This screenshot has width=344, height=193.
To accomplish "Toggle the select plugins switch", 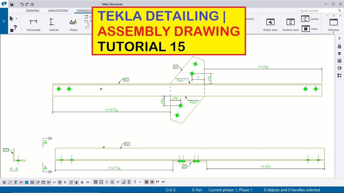I will tap(77, 182).
